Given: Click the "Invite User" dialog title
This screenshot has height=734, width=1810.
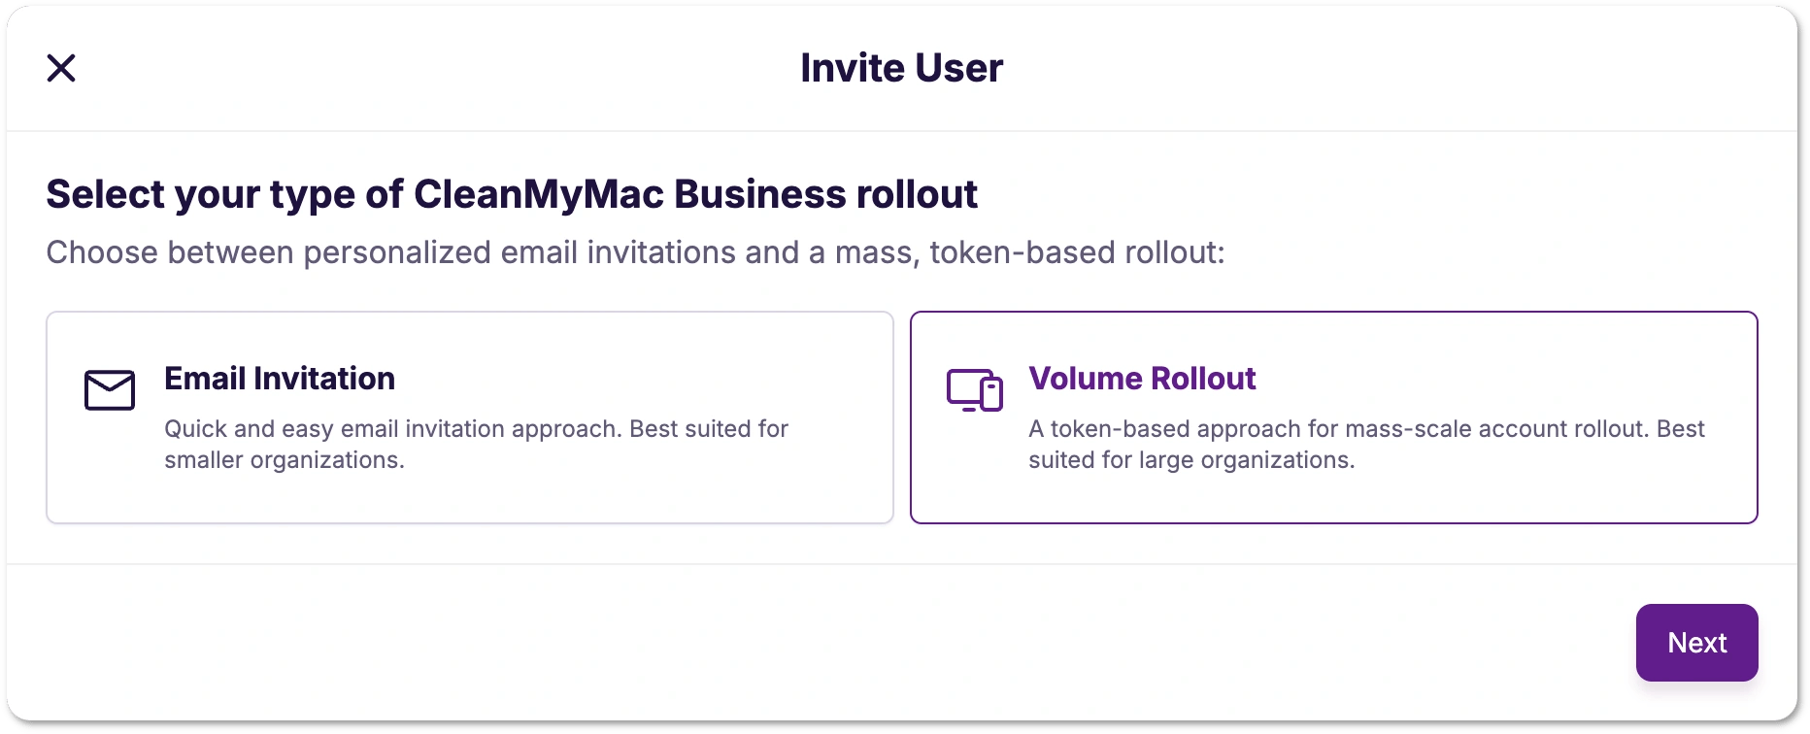Looking at the screenshot, I should 901,68.
